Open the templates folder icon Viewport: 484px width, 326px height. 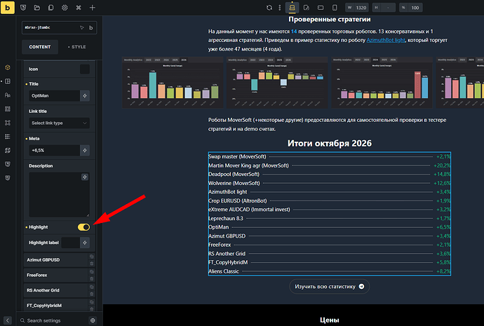(x=37, y=8)
